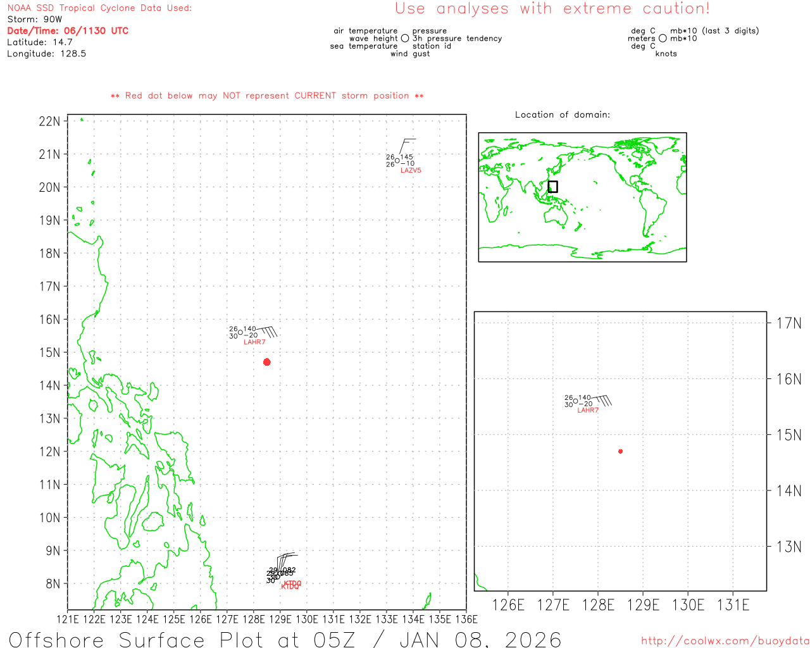Click the 13N label on the inset map
The image size is (810, 648).
tap(788, 547)
